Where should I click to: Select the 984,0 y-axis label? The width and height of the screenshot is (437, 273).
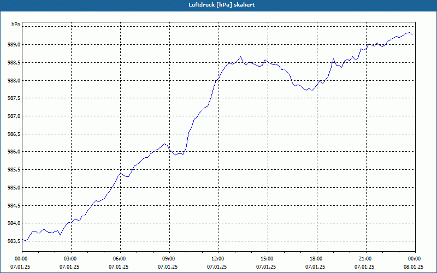pos(15,223)
